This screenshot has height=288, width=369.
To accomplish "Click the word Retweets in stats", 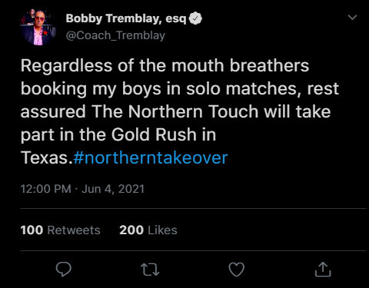I will tap(74, 230).
